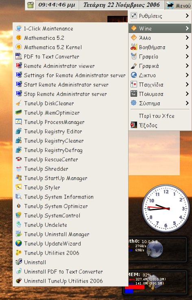
Task: Click the Mathematica 5.2 icon
Action: pos(19,38)
